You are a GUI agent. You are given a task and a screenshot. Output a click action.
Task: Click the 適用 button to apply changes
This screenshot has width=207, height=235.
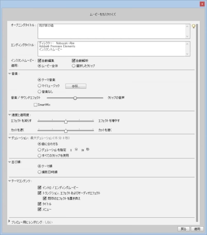click(x=197, y=229)
